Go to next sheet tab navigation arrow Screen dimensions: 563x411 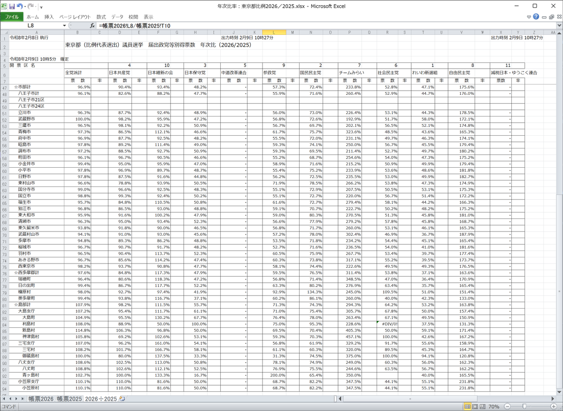point(16,399)
